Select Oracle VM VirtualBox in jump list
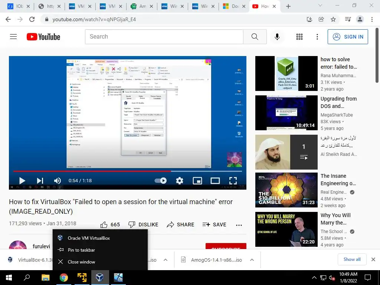Screen dimensions: 380x285 point(100,238)
